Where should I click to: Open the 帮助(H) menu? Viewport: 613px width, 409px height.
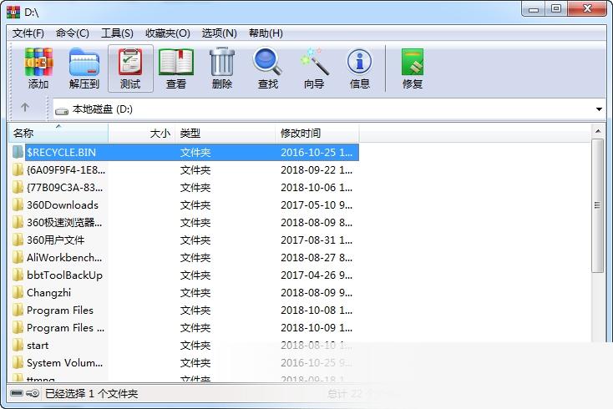[266, 33]
